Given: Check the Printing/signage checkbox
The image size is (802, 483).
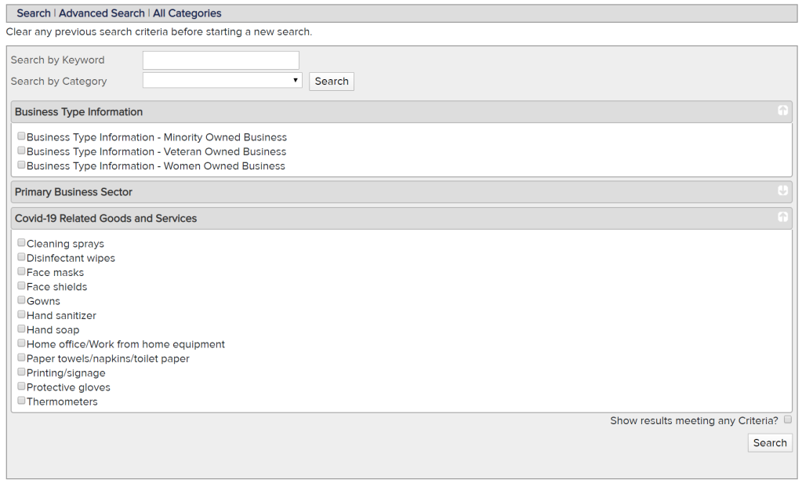Looking at the screenshot, I should click(21, 372).
